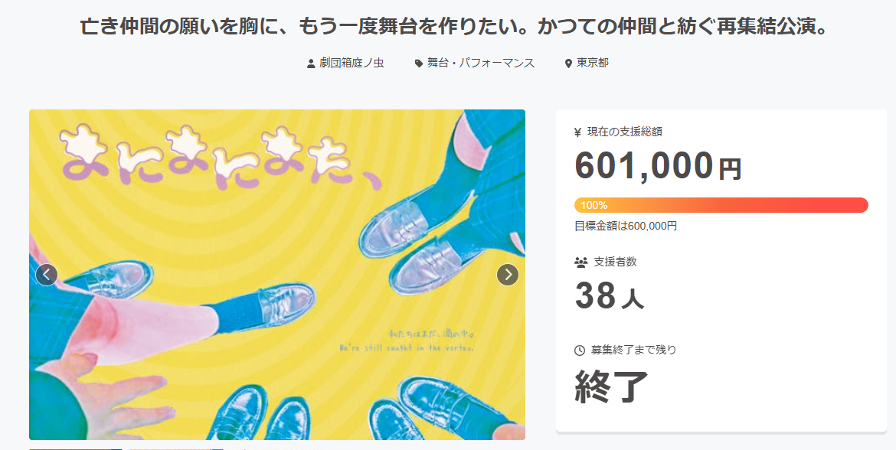Click the 支援者数 label
Image resolution: width=896 pixels, height=450 pixels.
[615, 262]
